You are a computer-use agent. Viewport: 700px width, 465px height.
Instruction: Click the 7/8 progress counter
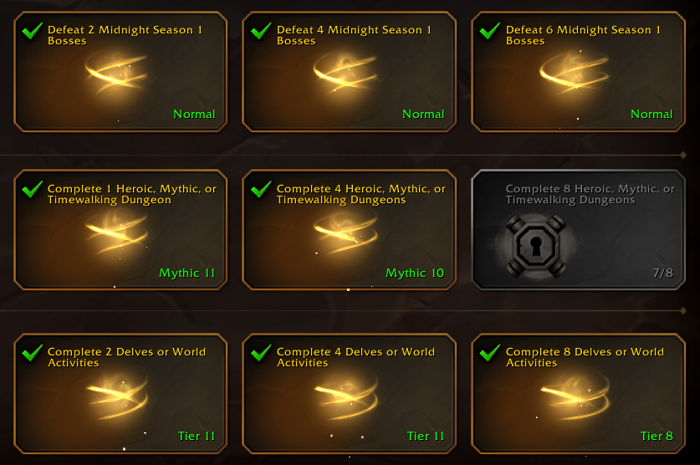tap(663, 273)
